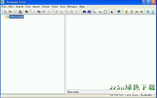The height and width of the screenshot is (98, 157).
Task: Open the Tree menu
Action: pos(63,7)
